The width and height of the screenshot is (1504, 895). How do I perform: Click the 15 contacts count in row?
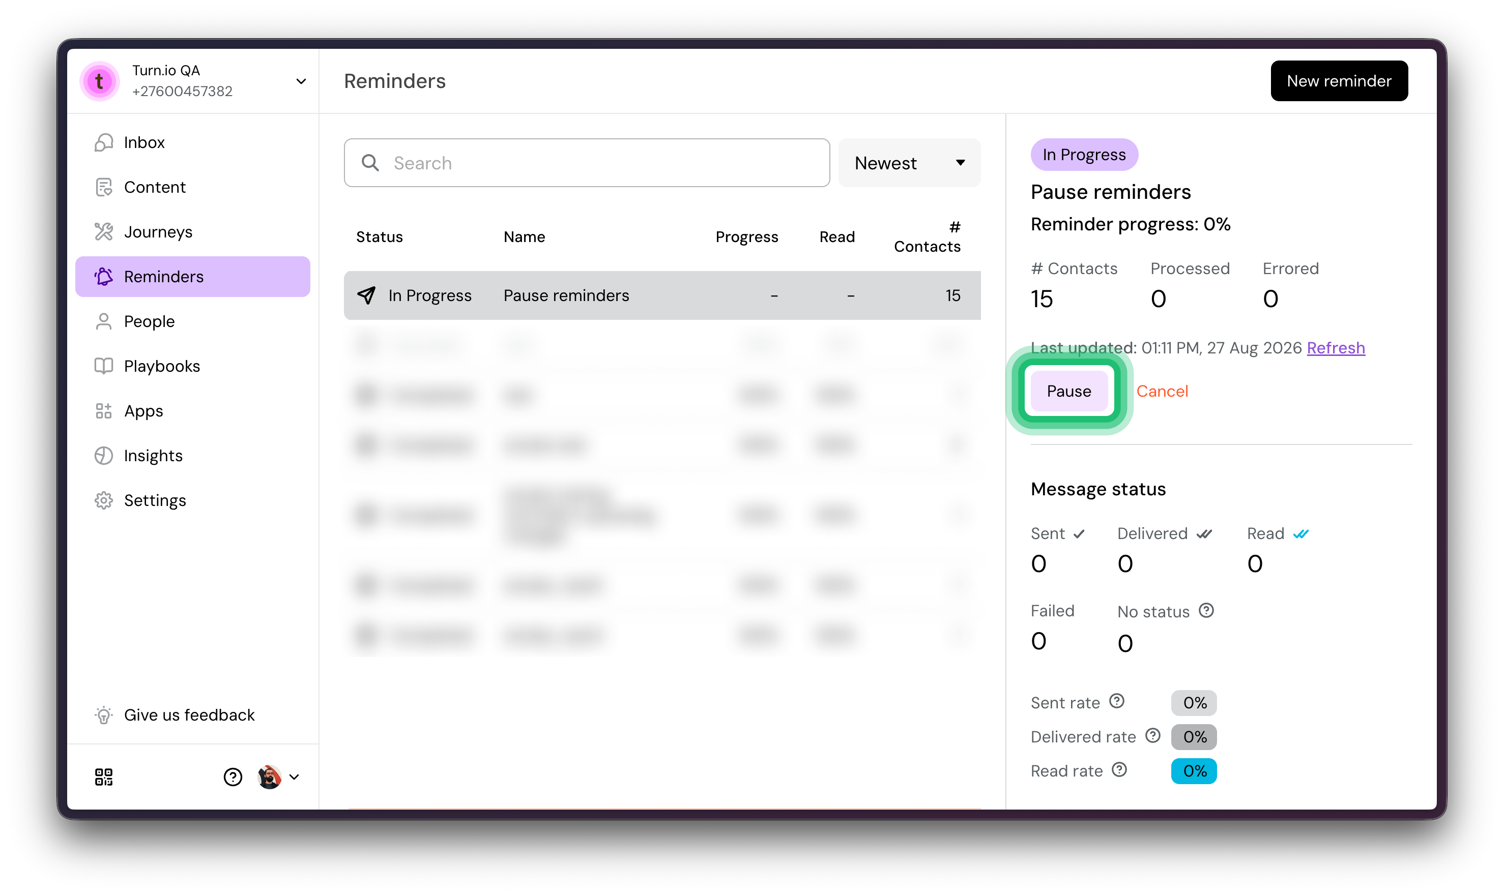pyautogui.click(x=952, y=295)
